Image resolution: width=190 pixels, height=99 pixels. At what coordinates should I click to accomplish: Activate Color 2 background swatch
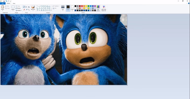[x=72, y=8]
